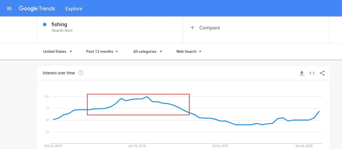This screenshot has width=342, height=149.
Task: Click the plus icon next to Compare
Action: click(192, 27)
